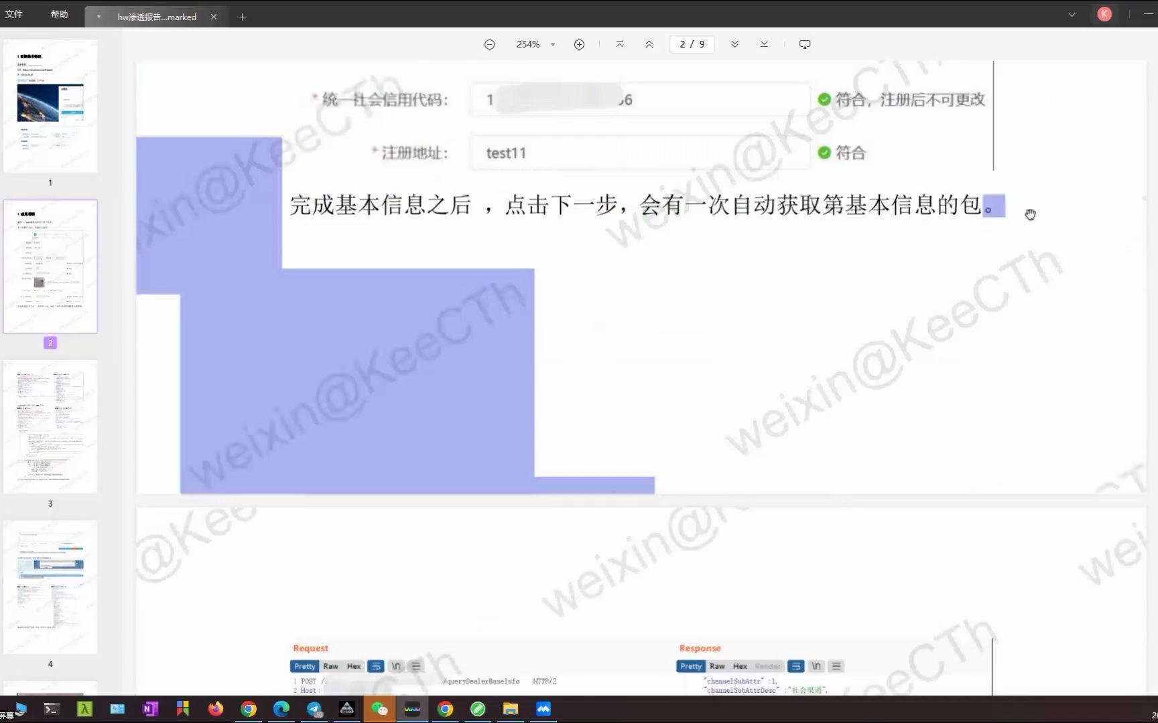Click the Raw tab under Request

[x=330, y=666]
